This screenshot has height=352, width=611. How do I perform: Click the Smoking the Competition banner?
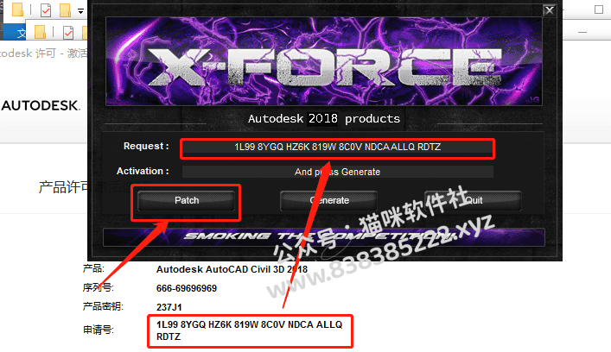[x=324, y=237]
